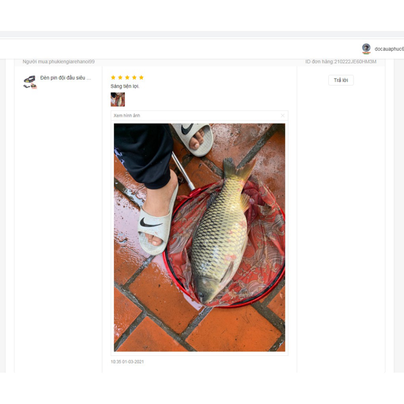Click the review text 'Sáng tiện lợi.'
Viewport: 404px width, 404px height.
pyautogui.click(x=125, y=86)
